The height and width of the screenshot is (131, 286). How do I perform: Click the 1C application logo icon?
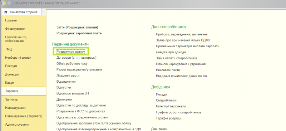3,3
